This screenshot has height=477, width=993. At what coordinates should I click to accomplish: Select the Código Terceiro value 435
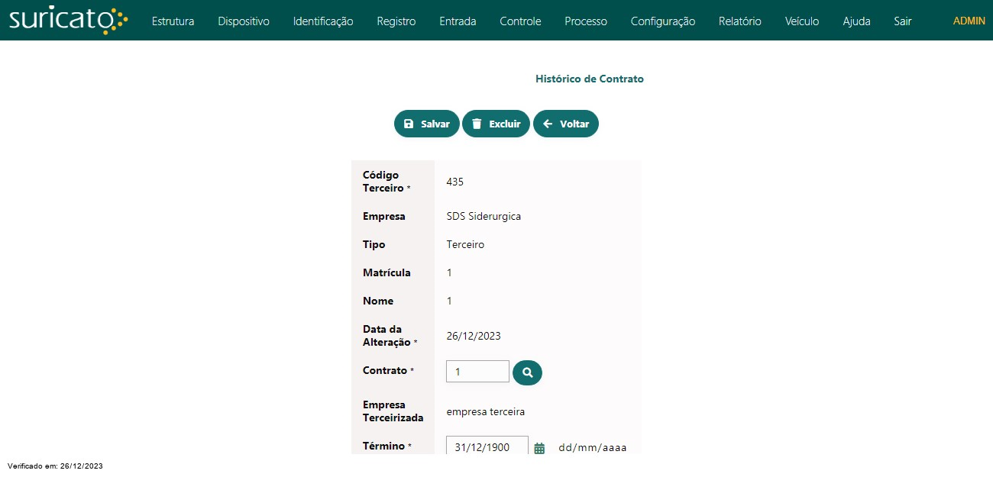[455, 182]
